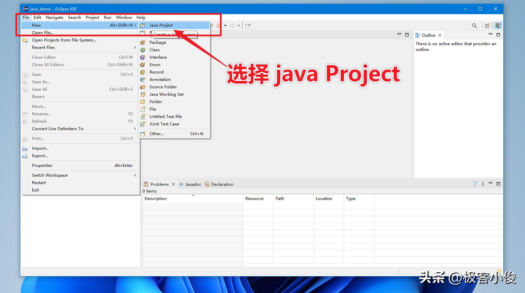Click the search magnifier icon in the toolbar
Screen dimensions: 525x293
(474, 25)
